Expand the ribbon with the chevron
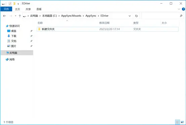186x125 pixels. [x=179, y=9]
